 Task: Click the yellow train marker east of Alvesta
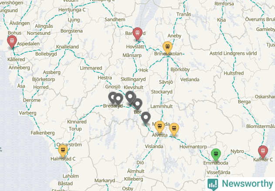click(x=174, y=129)
